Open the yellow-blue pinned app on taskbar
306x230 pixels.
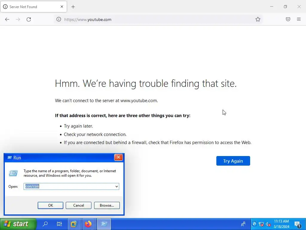74,224
